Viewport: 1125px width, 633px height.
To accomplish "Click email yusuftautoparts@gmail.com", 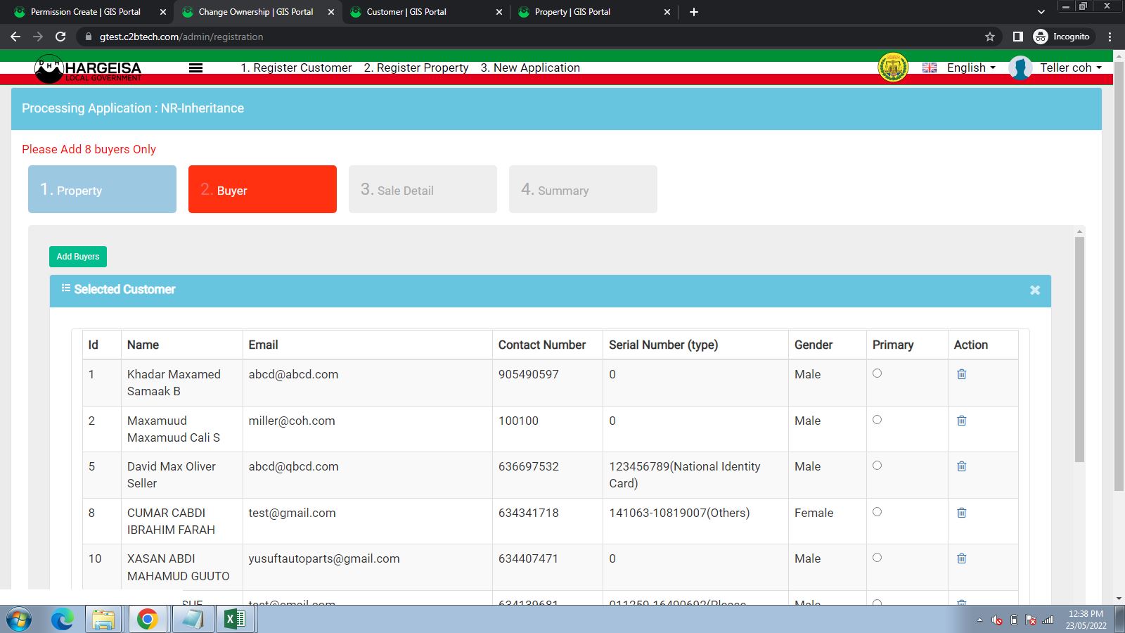I will point(324,558).
